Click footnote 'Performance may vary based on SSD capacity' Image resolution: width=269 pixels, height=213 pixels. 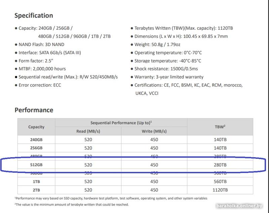click(x=111, y=198)
